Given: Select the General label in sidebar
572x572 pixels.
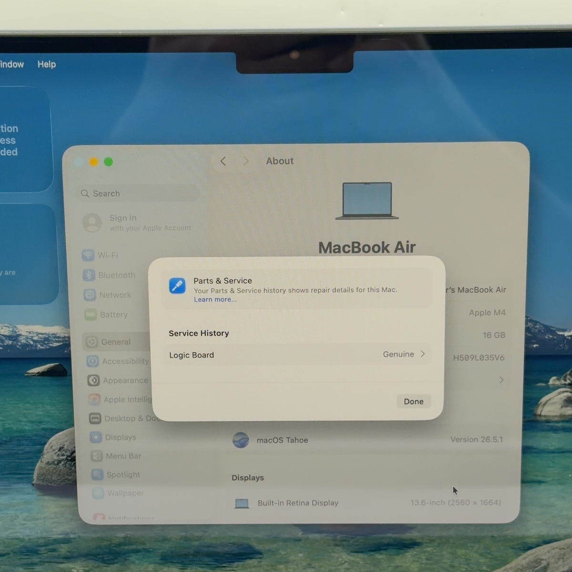Looking at the screenshot, I should 116,342.
